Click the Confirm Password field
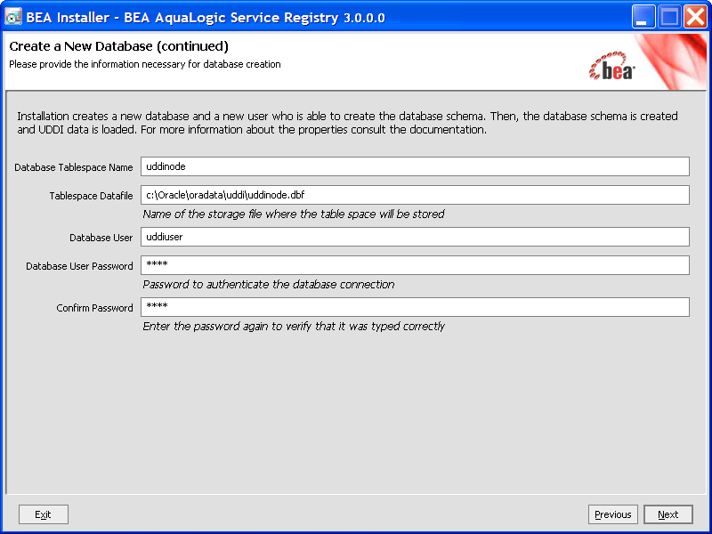 (415, 307)
